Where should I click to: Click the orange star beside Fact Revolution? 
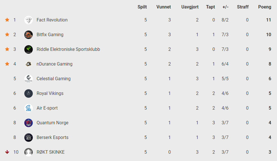tap(7, 20)
